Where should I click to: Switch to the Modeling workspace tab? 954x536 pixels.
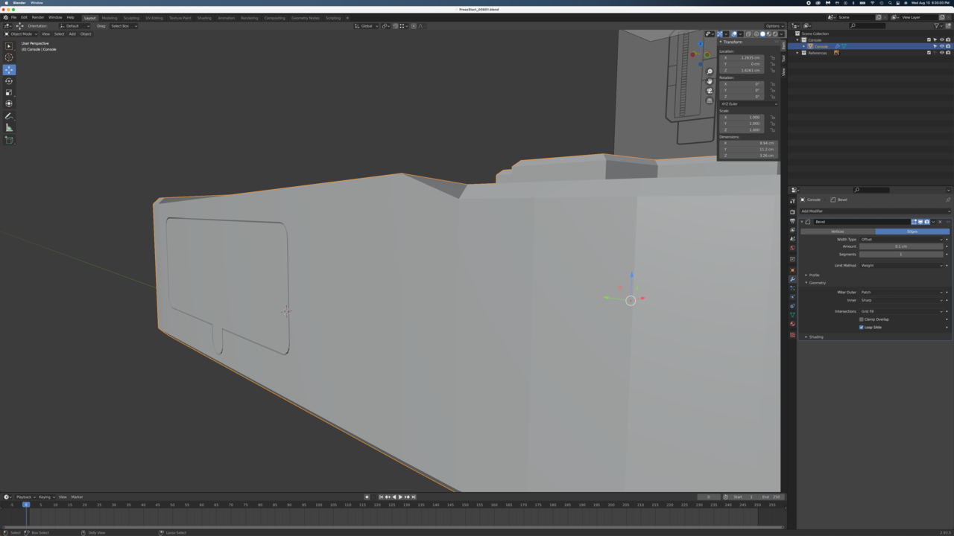(x=110, y=18)
